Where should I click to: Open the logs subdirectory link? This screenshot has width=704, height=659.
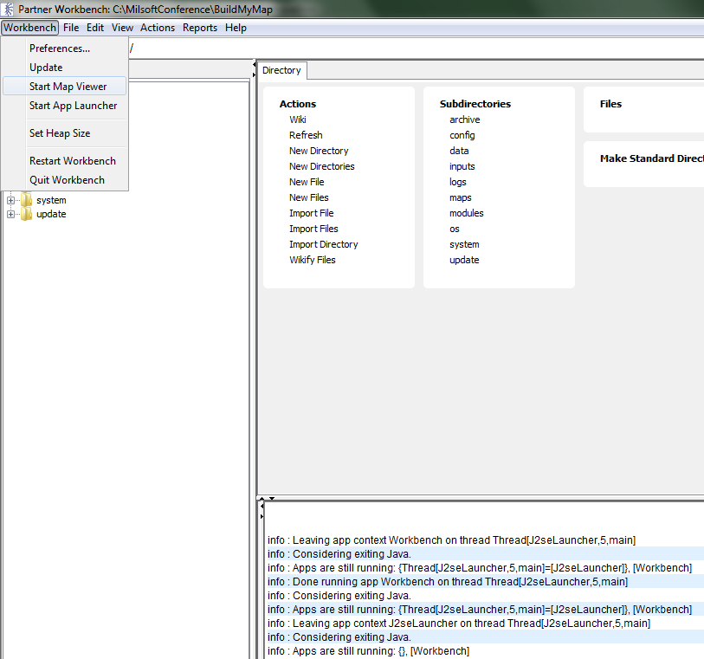click(x=457, y=182)
